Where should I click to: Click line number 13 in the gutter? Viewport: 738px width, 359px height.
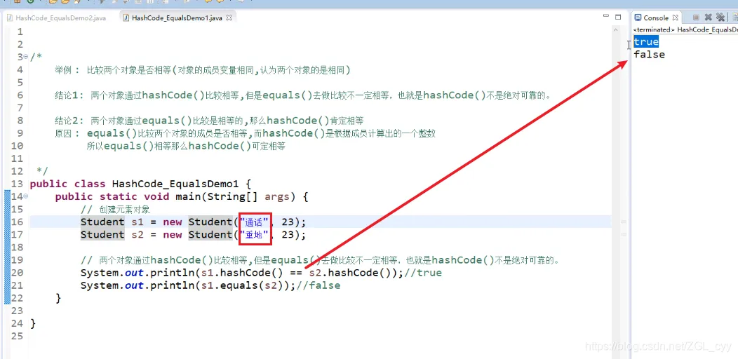click(x=17, y=184)
